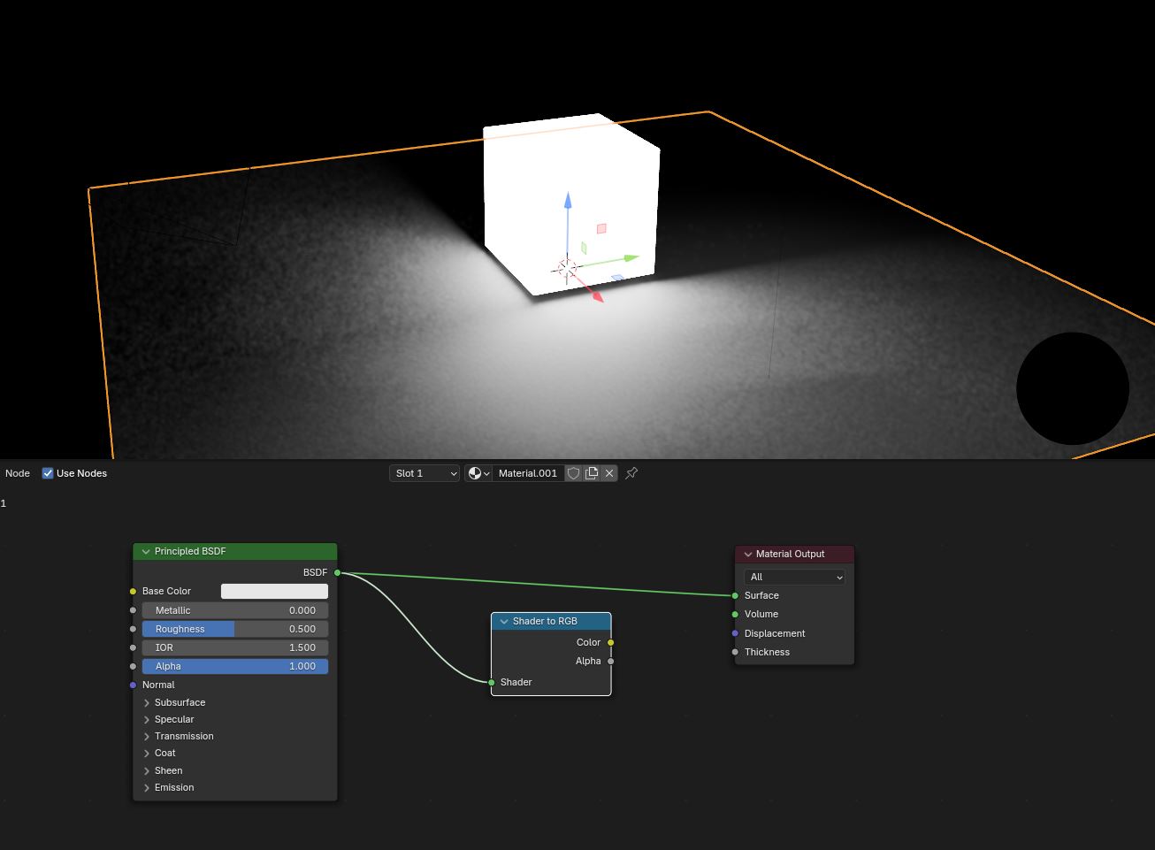Click the Roughness slider
This screenshot has height=850, width=1155.
tap(235, 629)
